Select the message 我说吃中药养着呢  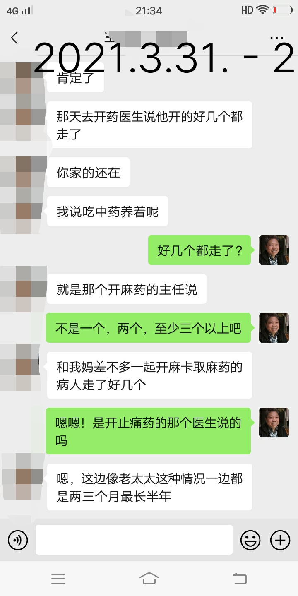108,211
